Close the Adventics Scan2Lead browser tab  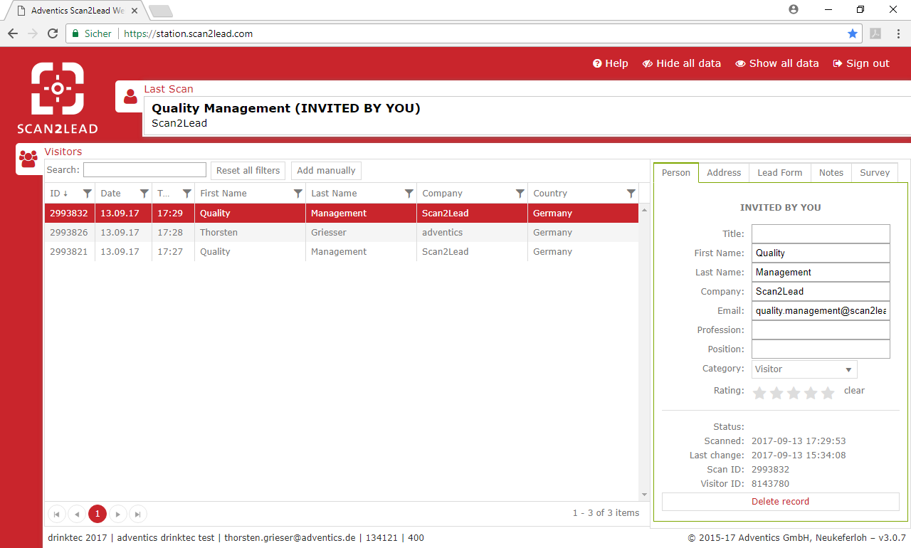[x=135, y=11]
